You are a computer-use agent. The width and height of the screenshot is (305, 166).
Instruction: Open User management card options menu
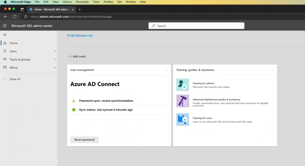[x=166, y=70]
